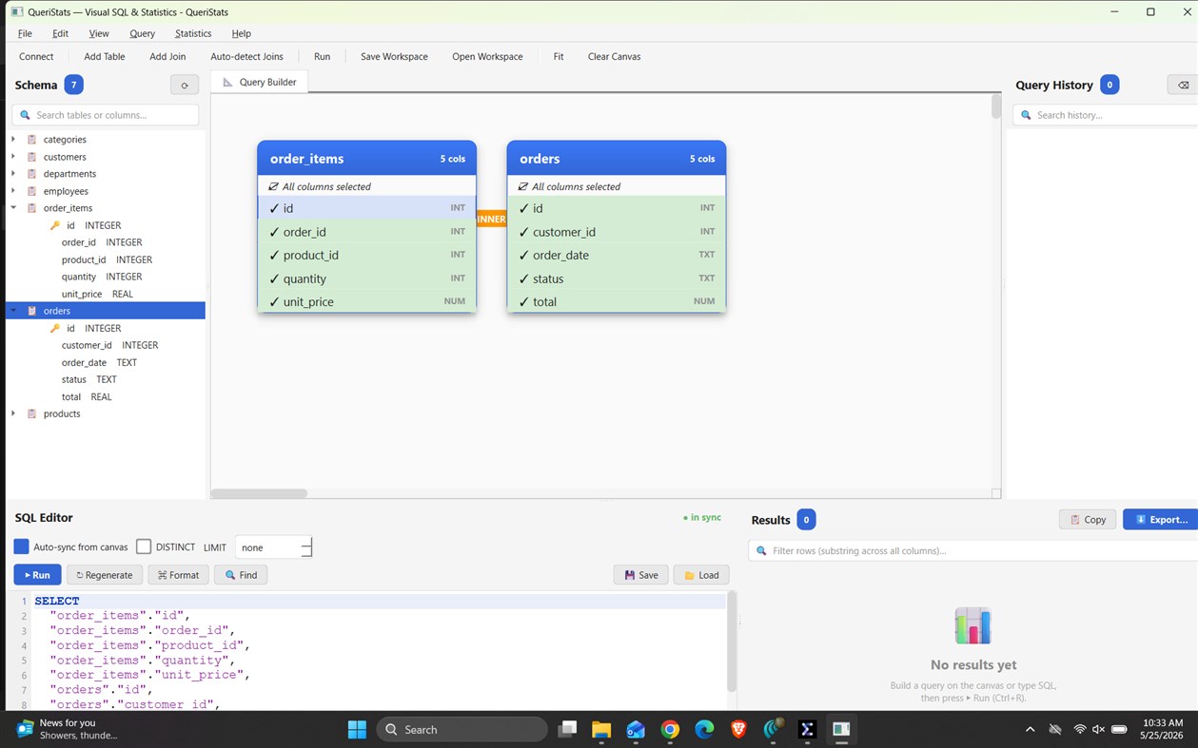1198x748 pixels.
Task: Open Microsoft Edge from the taskbar
Action: [704, 729]
